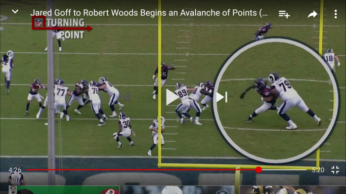This screenshot has width=346, height=194.
Task: Open the green suggested video with Redskins logo
Action: (x=64, y=190)
